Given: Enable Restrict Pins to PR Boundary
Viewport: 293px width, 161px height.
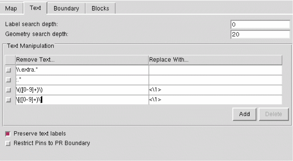Looking at the screenshot, I should tap(8, 143).
